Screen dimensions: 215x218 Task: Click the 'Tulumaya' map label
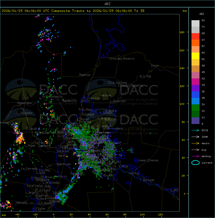88,114
